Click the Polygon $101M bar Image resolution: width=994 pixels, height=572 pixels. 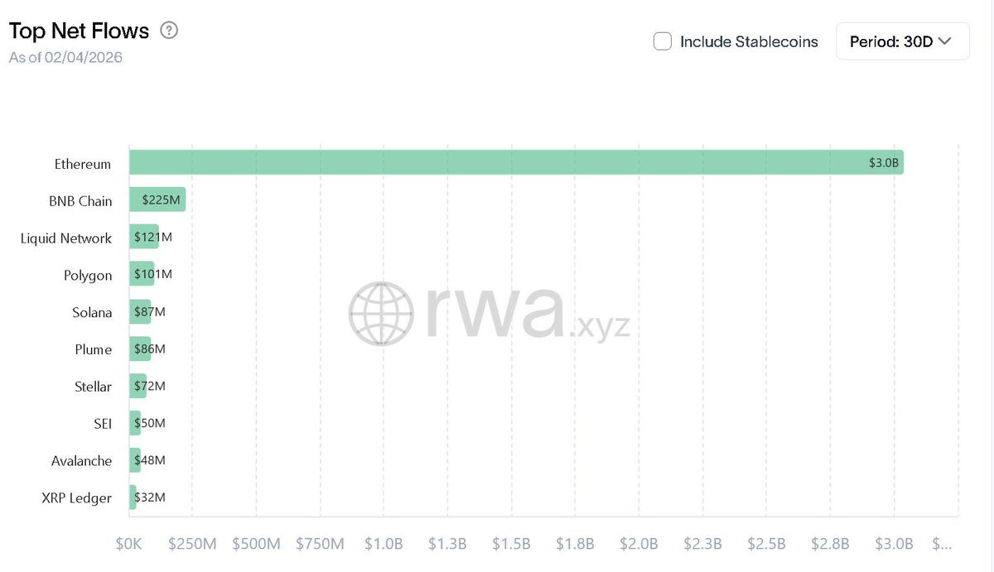pos(142,274)
